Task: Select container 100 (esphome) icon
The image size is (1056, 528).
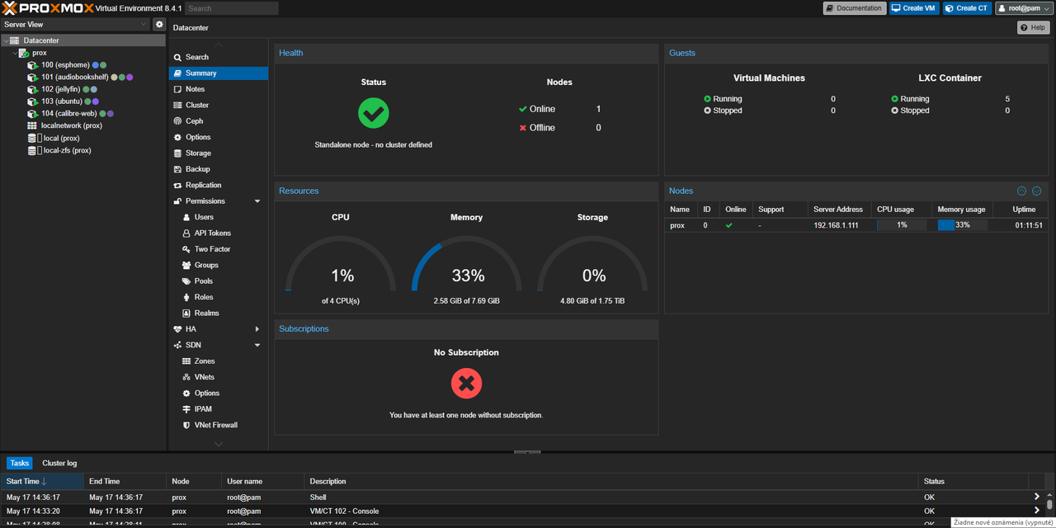Action: tap(32, 65)
